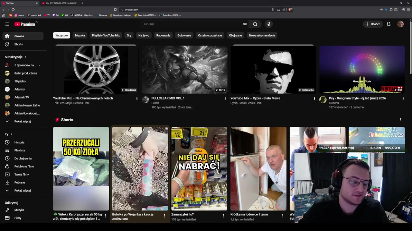Viewport: 412px width, 231px height.
Task: Open the account avatar menu
Action: (x=400, y=24)
